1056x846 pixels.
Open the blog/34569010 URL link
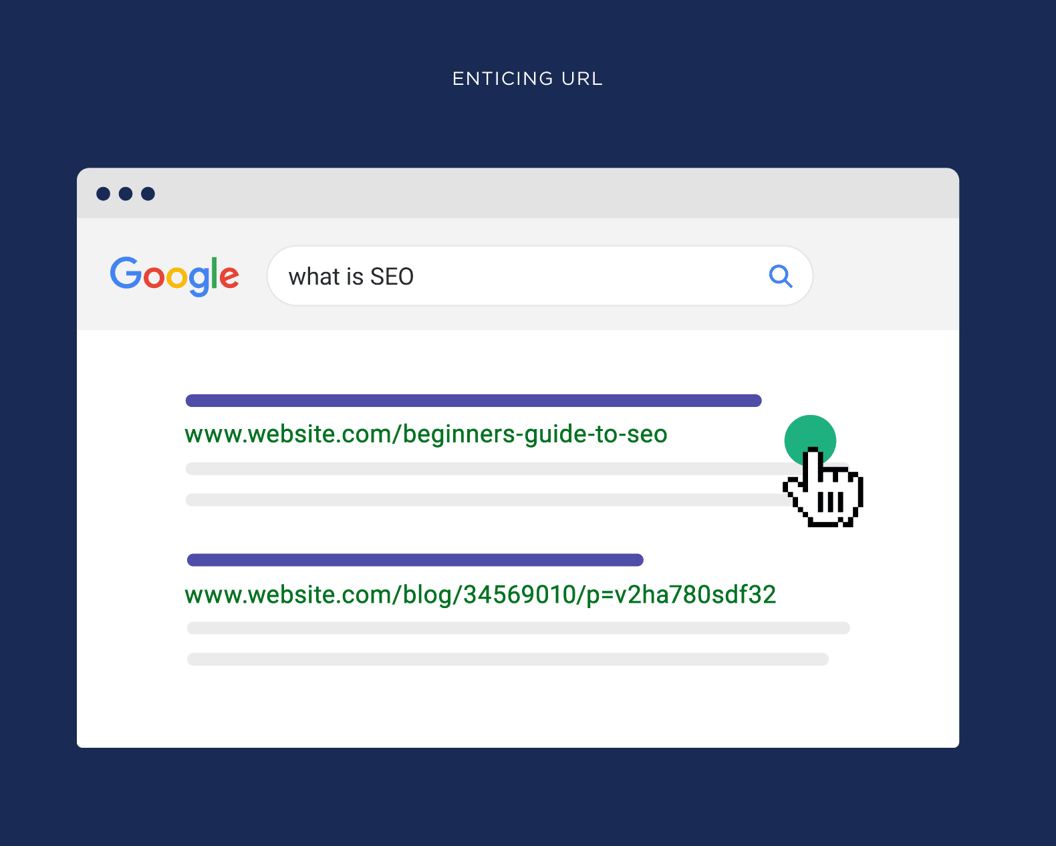click(480, 594)
